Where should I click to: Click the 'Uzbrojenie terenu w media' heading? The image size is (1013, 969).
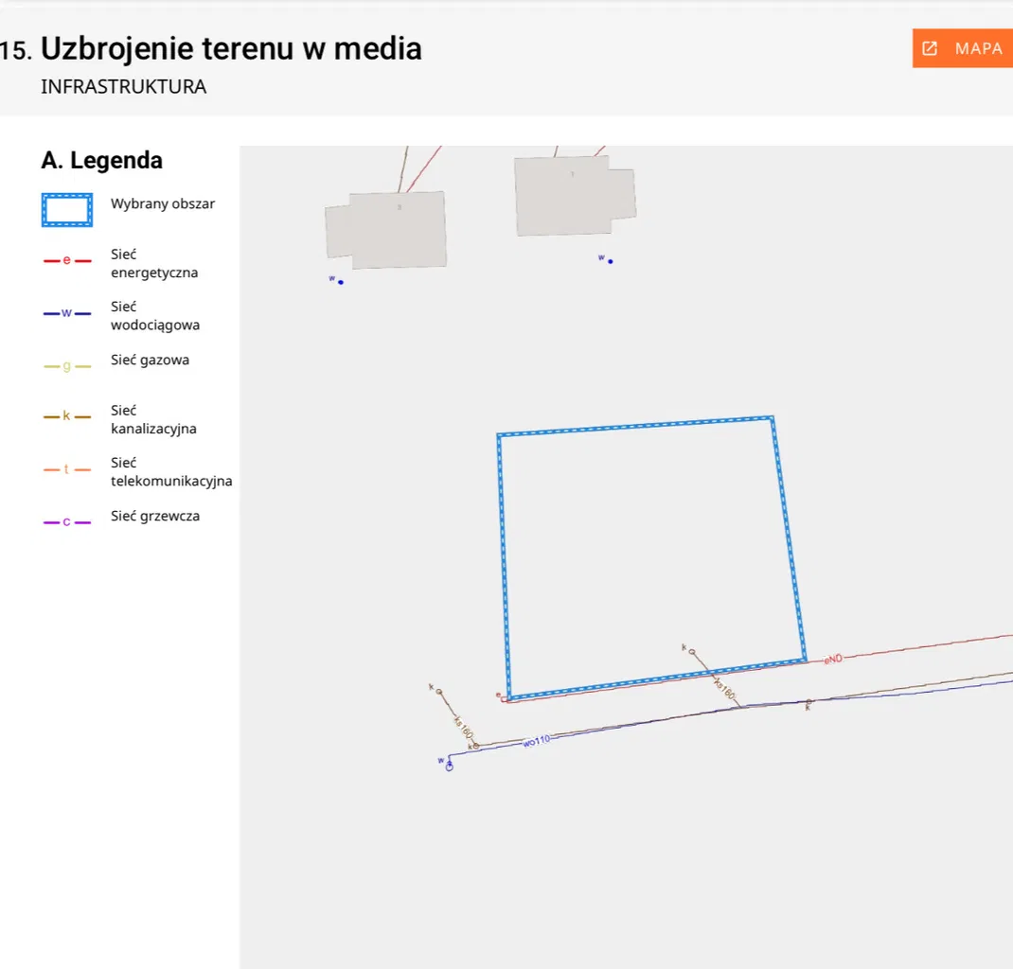[231, 48]
